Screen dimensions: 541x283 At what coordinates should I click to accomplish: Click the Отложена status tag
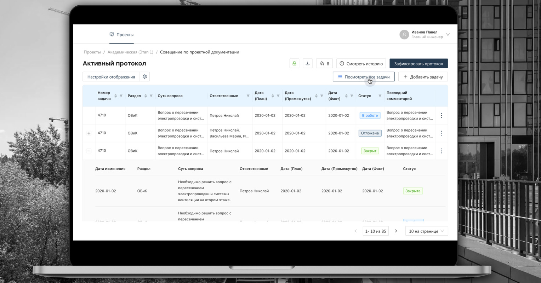pos(370,133)
